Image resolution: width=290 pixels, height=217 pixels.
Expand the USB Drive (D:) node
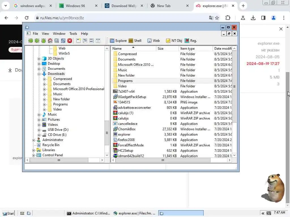tap(39, 130)
